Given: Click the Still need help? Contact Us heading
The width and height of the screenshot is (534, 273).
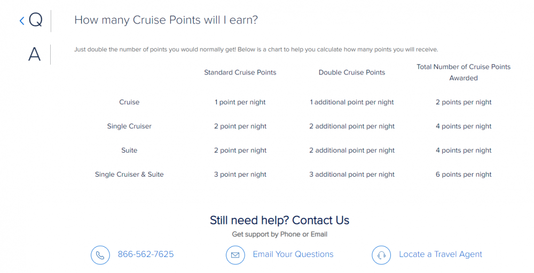Looking at the screenshot, I should coord(279,220).
